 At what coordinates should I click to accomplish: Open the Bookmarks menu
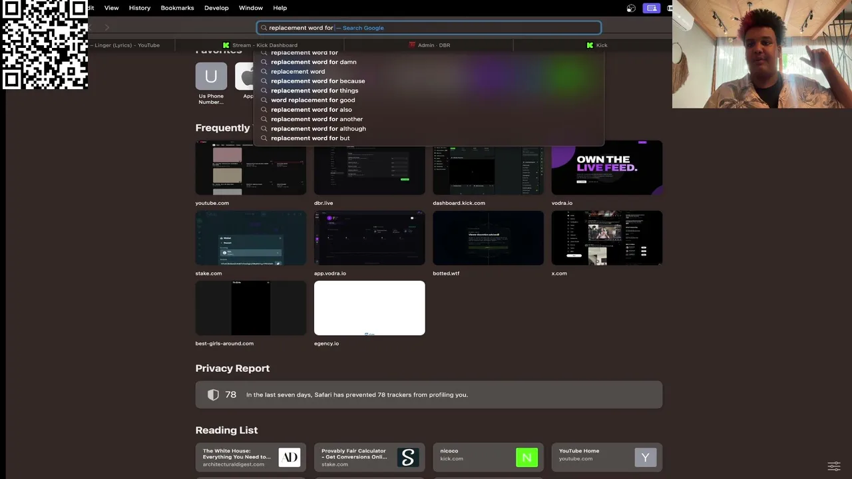[177, 8]
